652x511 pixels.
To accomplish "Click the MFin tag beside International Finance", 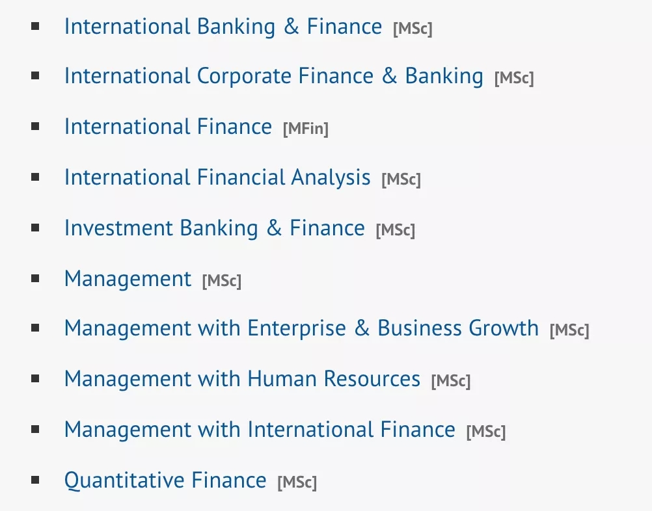I will [306, 129].
